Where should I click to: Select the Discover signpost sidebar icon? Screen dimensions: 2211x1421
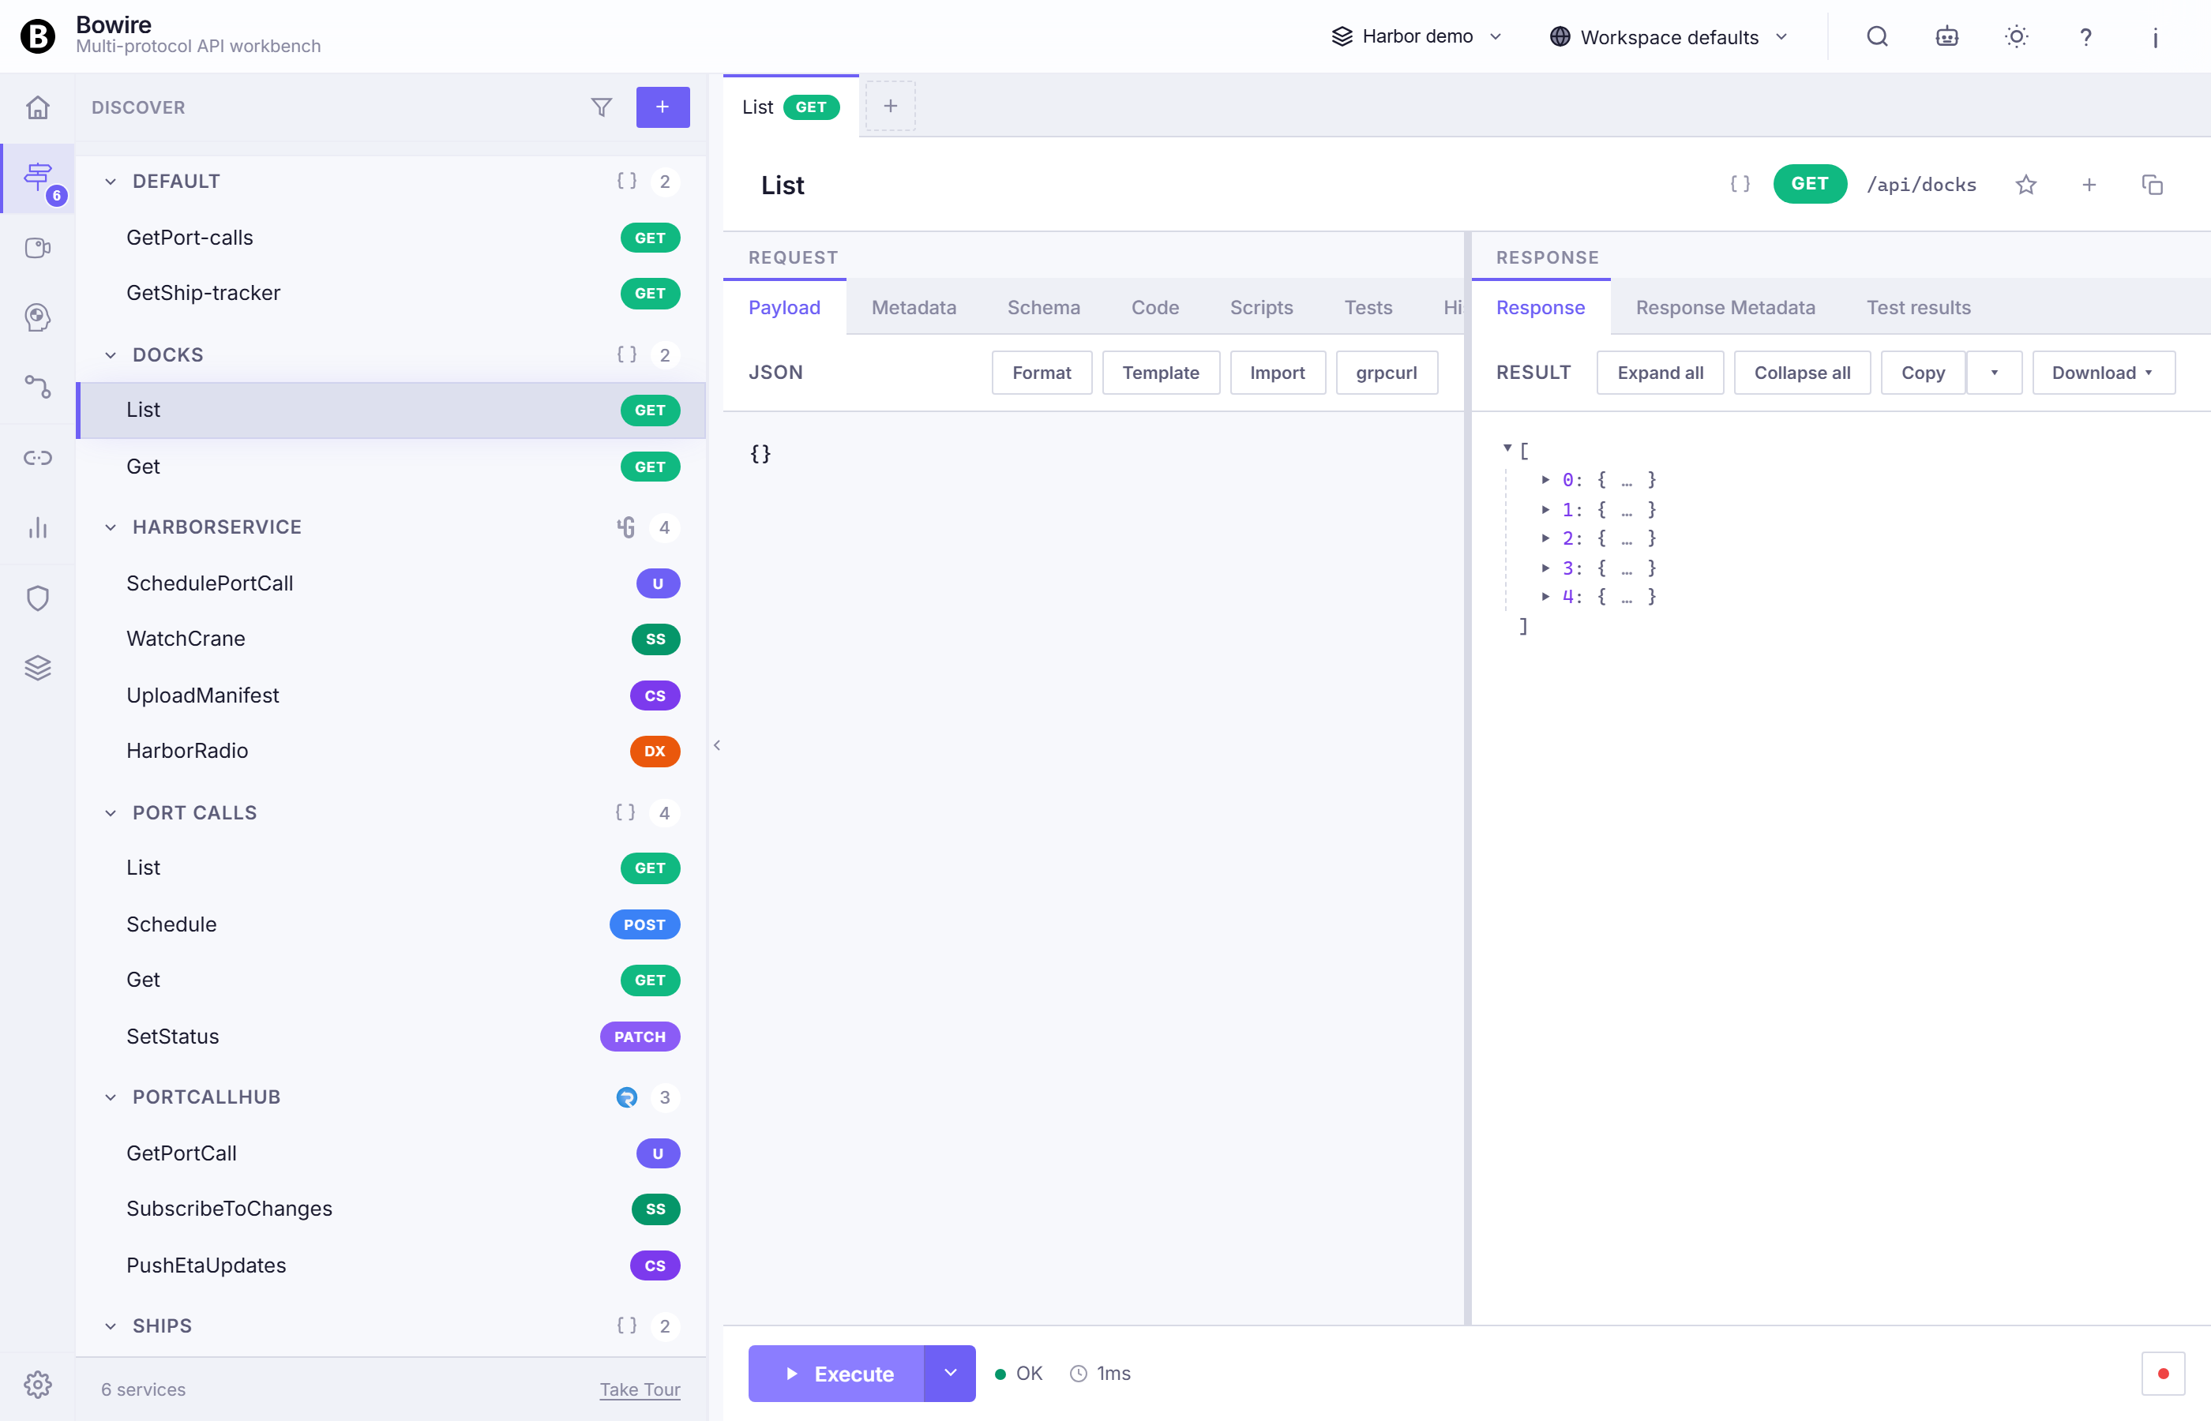(x=37, y=178)
